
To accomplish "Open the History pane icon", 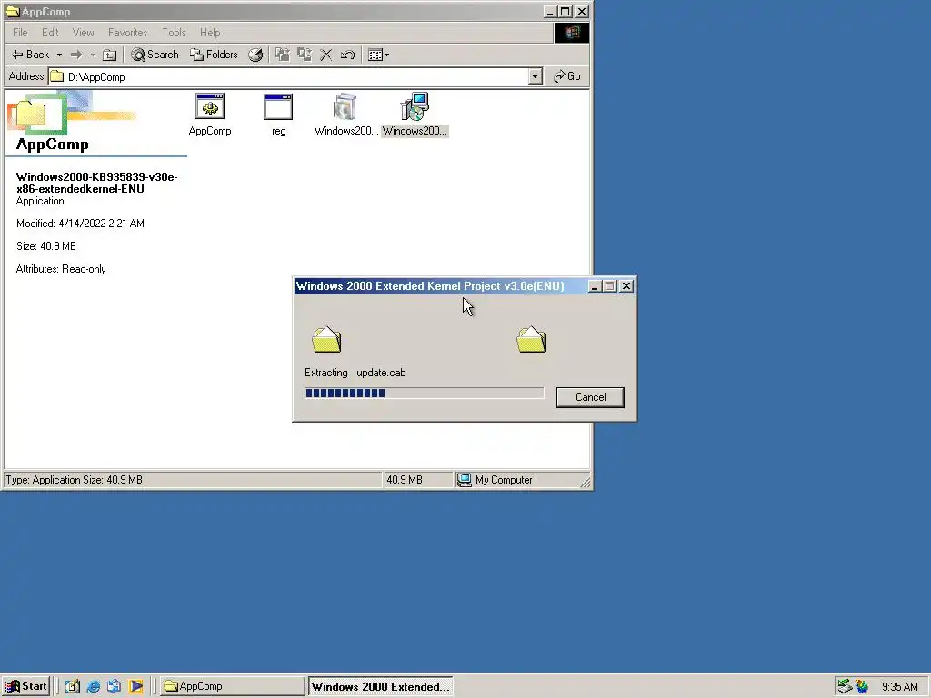I will pyautogui.click(x=255, y=55).
